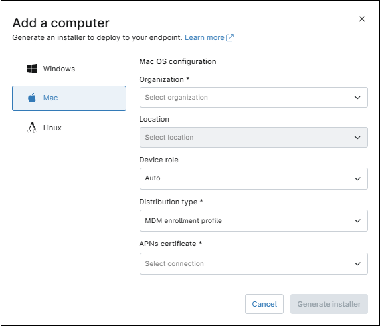The width and height of the screenshot is (380, 326).
Task: Click the Distribution type * label
Action: click(x=171, y=202)
